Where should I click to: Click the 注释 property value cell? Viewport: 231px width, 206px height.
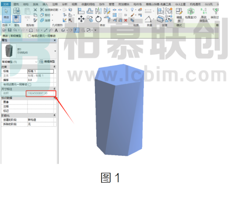click(x=40, y=106)
